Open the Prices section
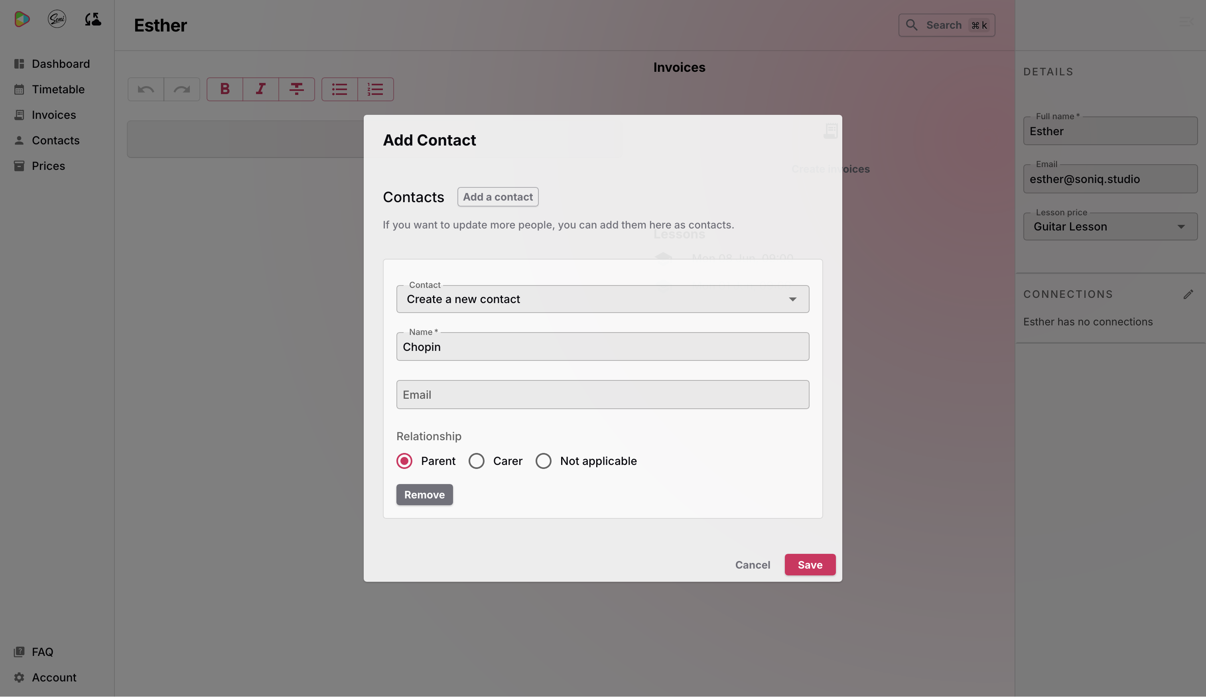Image resolution: width=1206 pixels, height=697 pixels. (x=48, y=165)
